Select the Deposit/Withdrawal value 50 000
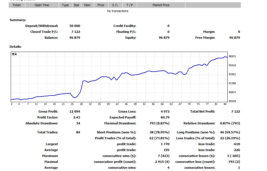The height and width of the screenshot is (171, 267). point(75,26)
